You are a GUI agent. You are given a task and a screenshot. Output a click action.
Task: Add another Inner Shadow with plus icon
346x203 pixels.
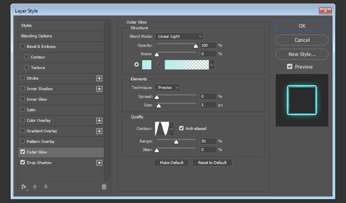(99, 89)
